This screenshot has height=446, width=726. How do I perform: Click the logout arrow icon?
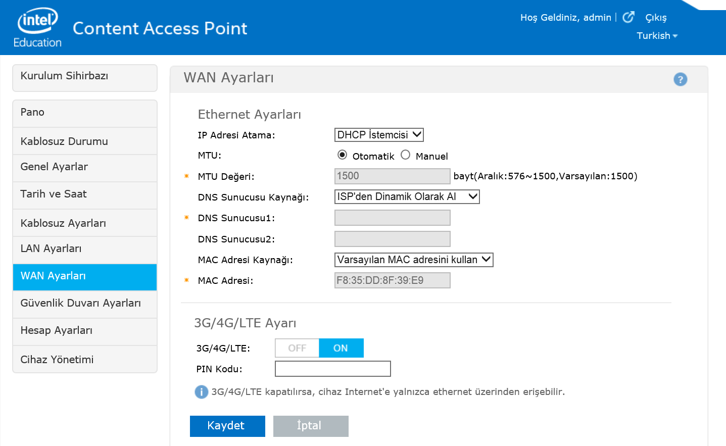tap(628, 17)
